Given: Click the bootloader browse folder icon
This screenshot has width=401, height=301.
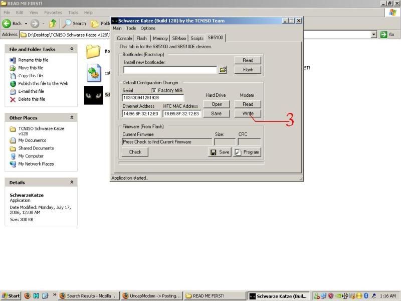Looking at the screenshot, I should pos(223,70).
